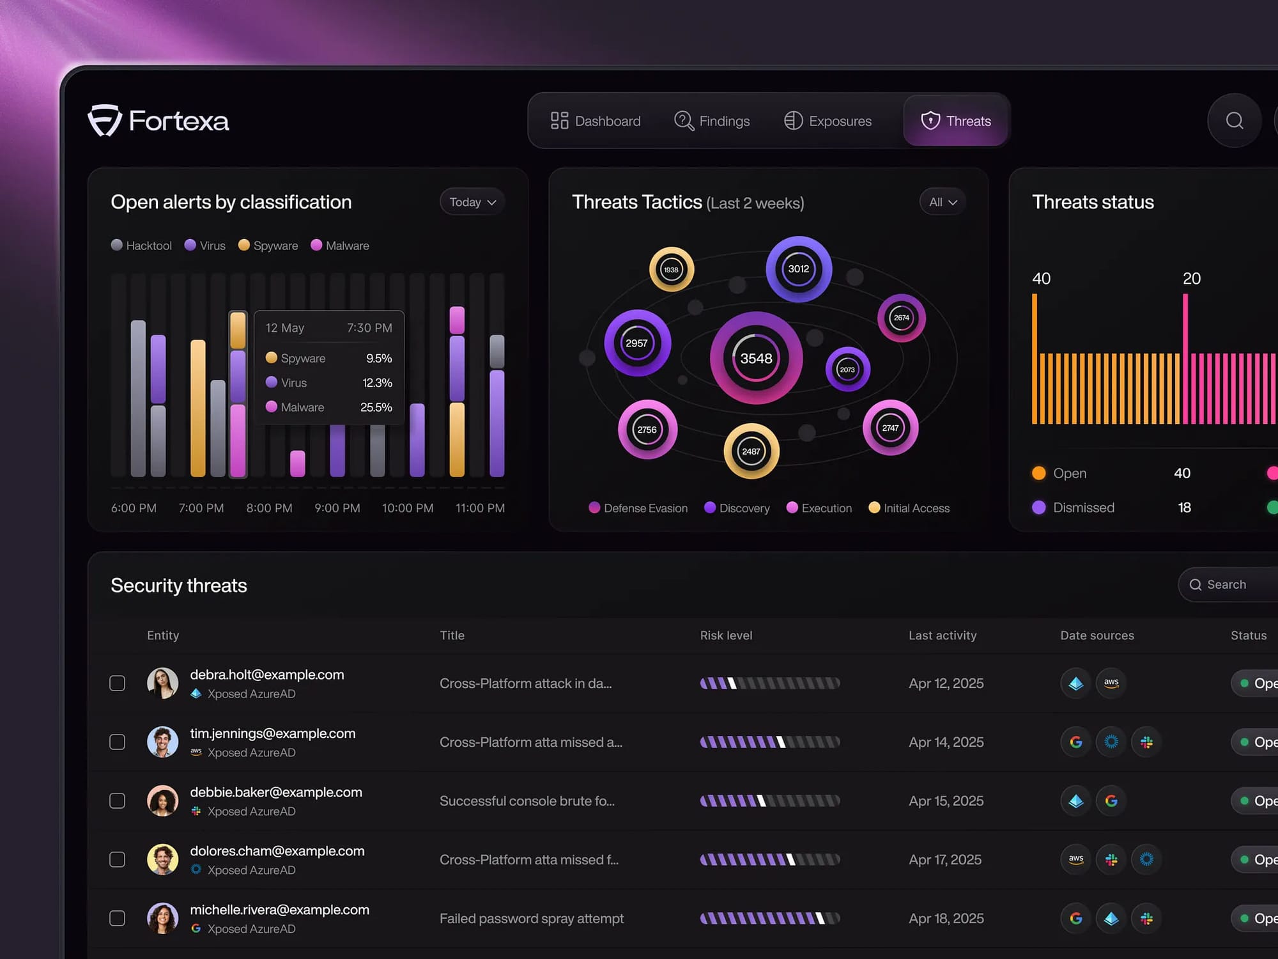Toggle the Defense Evasion legend item
This screenshot has height=959, width=1278.
638,508
